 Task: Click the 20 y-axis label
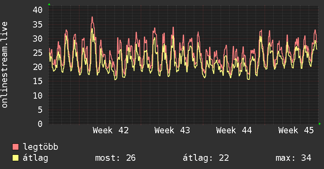click(x=38, y=67)
